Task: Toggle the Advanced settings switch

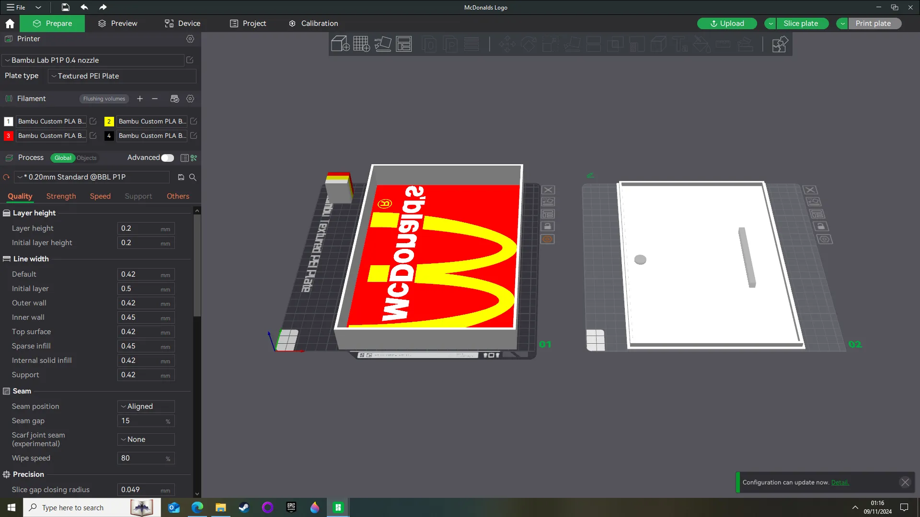Action: pos(167,158)
